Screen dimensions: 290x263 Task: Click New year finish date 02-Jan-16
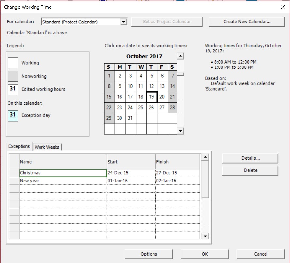178,181
